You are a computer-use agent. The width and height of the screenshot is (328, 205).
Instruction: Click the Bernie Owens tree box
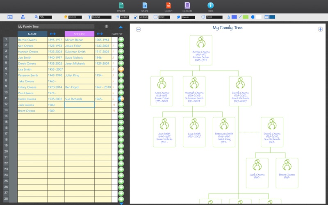point(201,50)
